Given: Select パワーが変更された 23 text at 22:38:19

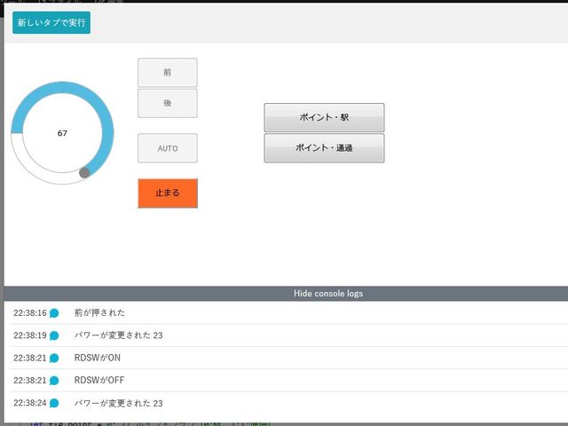Looking at the screenshot, I should tap(118, 335).
